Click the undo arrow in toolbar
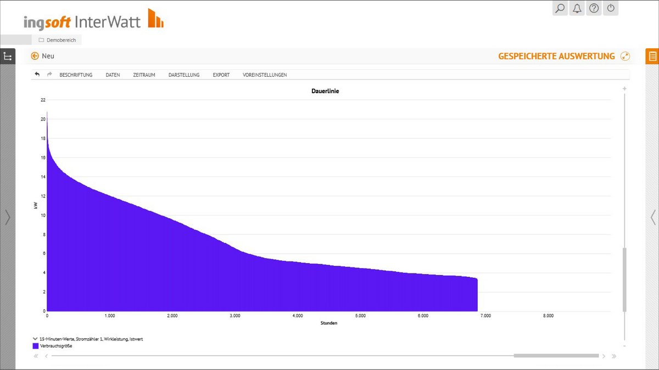The height and width of the screenshot is (370, 659). [x=37, y=75]
